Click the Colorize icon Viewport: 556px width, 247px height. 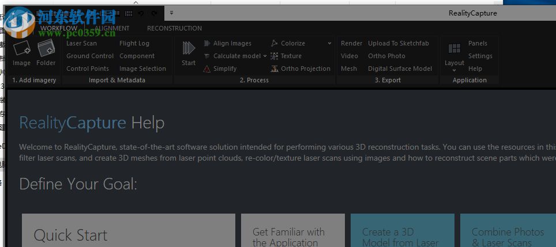pyautogui.click(x=274, y=43)
